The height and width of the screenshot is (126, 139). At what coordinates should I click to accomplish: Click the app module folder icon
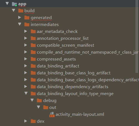pos(14,4)
